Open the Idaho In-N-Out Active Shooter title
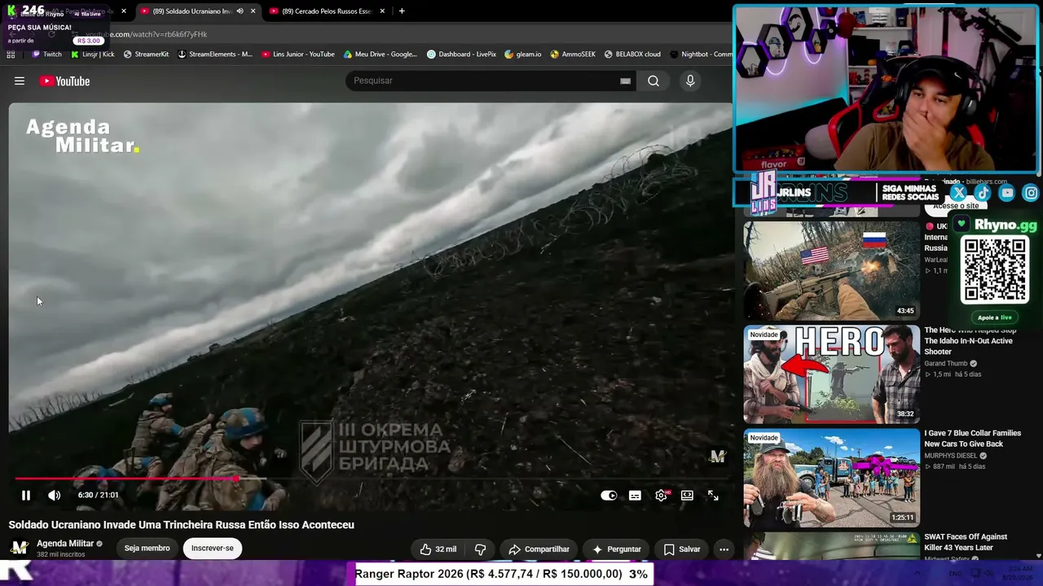 point(970,341)
